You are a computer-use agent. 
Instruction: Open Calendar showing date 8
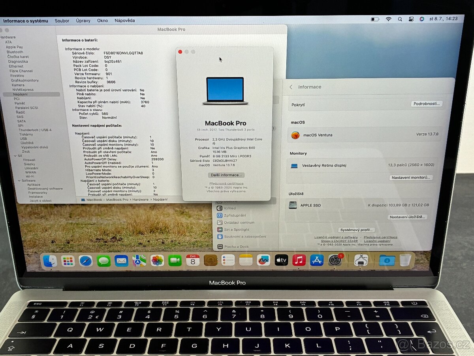(193, 260)
